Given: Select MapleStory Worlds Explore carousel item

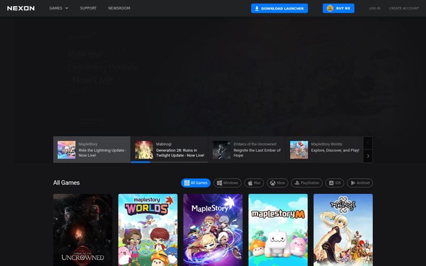Looking at the screenshot, I should (x=324, y=150).
